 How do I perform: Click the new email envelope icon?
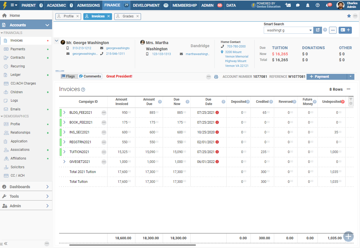288,5
